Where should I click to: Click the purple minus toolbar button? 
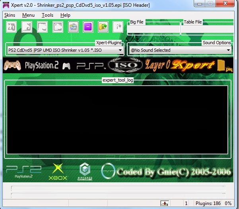point(88,27)
